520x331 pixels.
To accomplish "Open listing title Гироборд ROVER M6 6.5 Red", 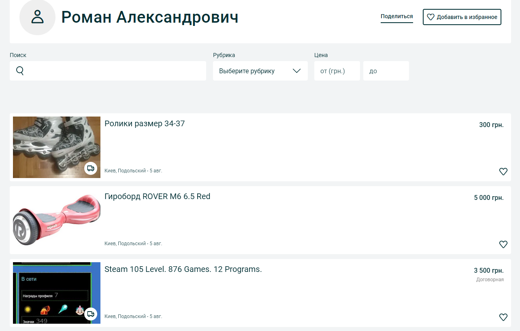I will tap(158, 197).
